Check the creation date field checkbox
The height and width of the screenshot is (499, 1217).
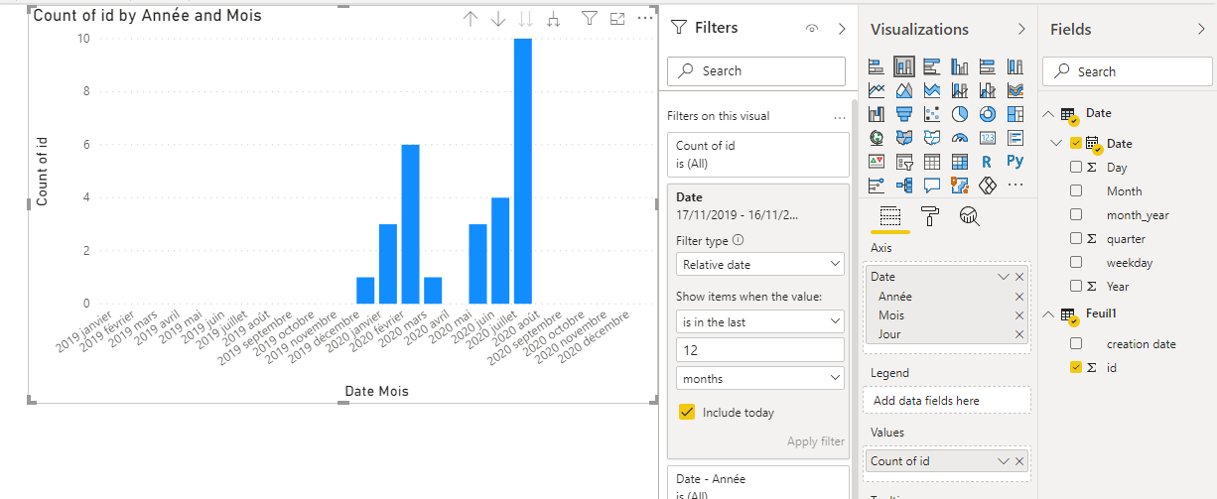click(x=1076, y=343)
